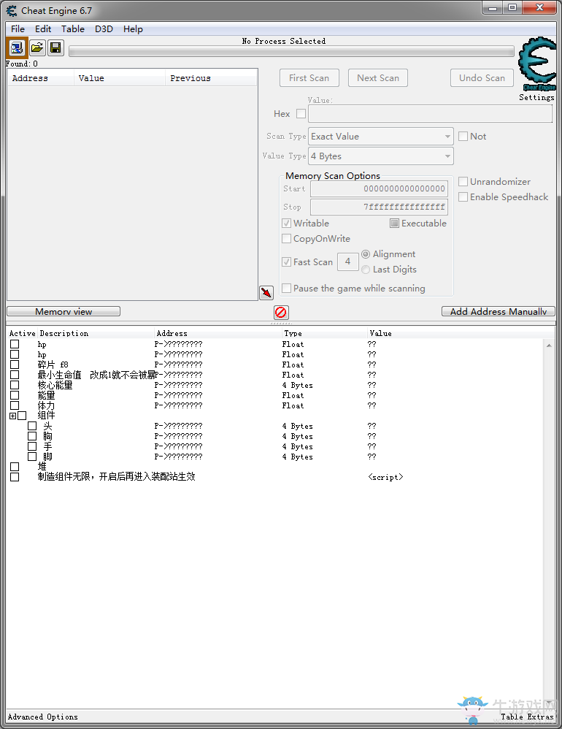
Task: Open Advanced Options
Action: coord(43,717)
